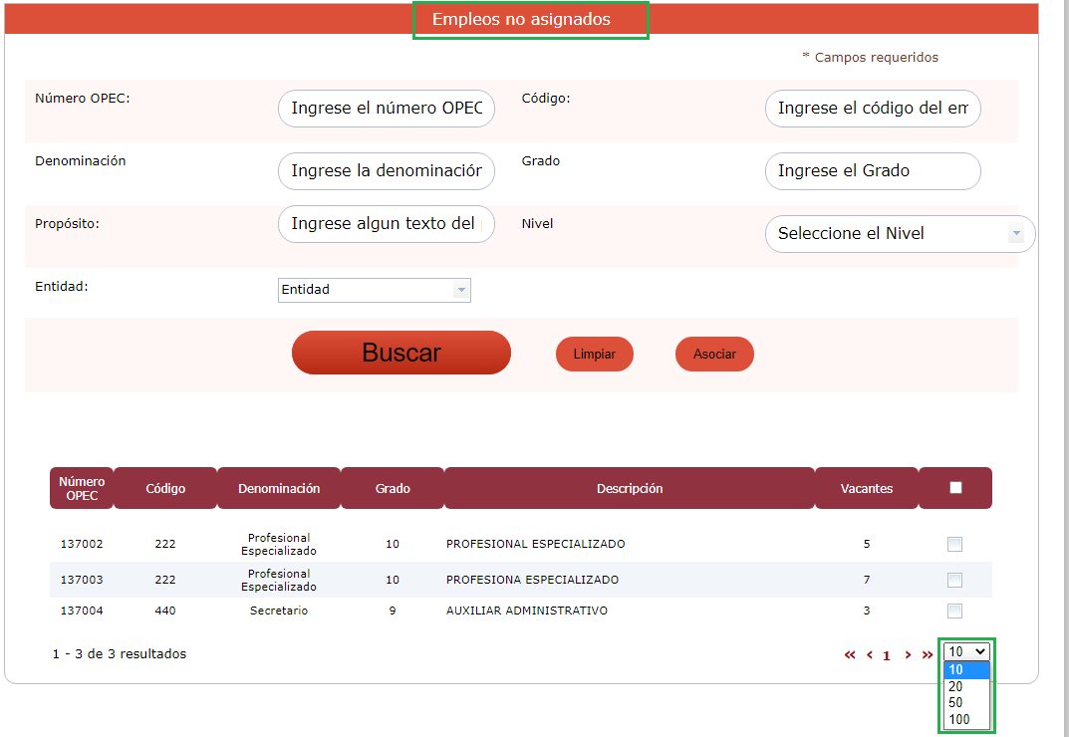Go to the first results page
The width and height of the screenshot is (1069, 737).
[x=850, y=655]
